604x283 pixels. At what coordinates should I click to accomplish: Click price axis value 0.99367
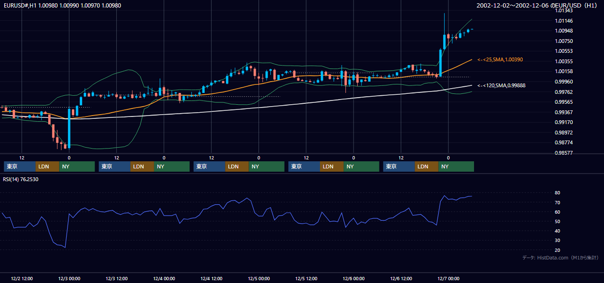click(563, 112)
